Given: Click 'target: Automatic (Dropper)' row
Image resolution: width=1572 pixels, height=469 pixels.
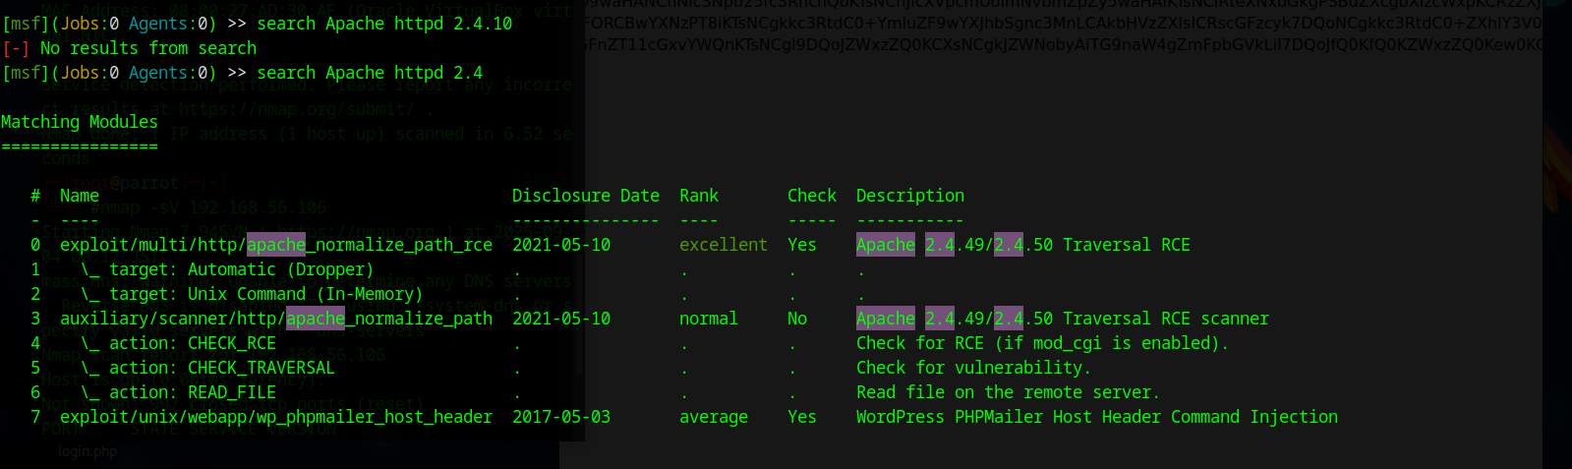Looking at the screenshot, I should click(227, 269).
